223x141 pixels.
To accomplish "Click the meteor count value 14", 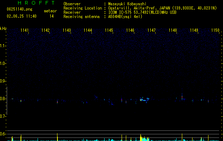I will pyautogui.click(x=51, y=16).
